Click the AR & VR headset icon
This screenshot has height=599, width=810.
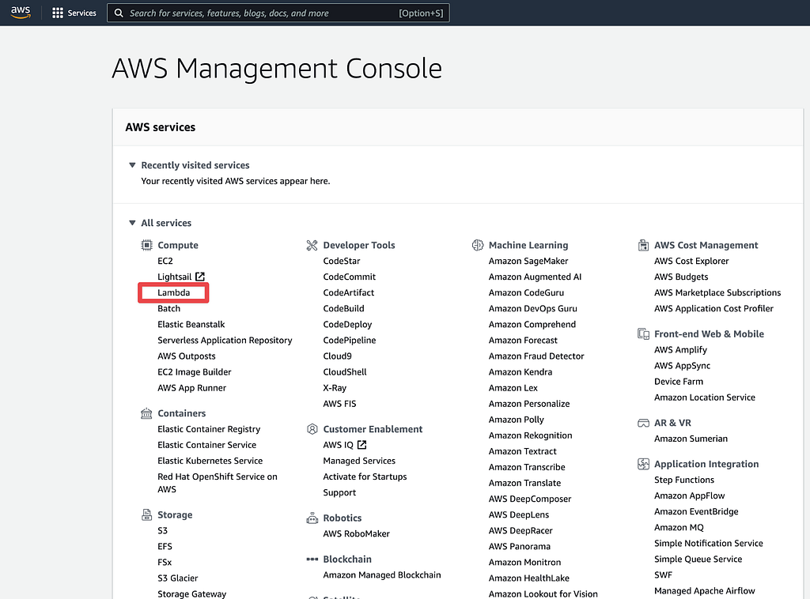point(643,423)
